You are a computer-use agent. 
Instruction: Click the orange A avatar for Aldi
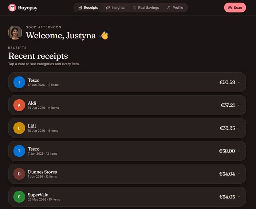coord(19,105)
